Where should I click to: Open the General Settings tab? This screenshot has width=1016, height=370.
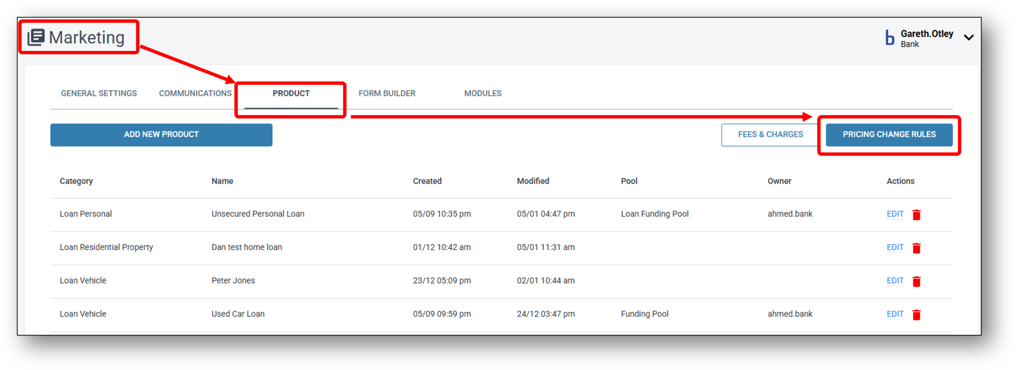[99, 93]
